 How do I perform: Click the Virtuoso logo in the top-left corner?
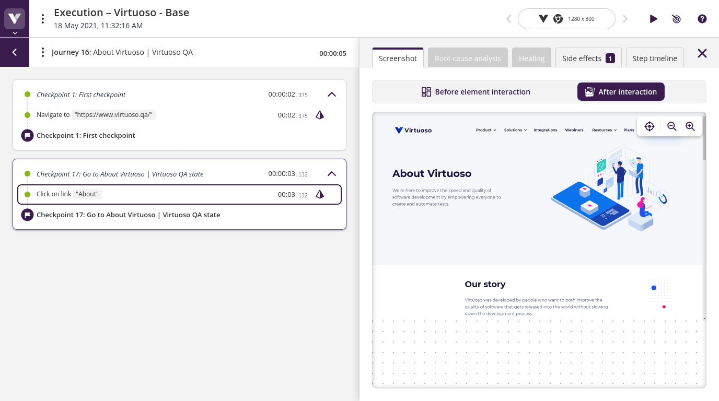coord(14,18)
